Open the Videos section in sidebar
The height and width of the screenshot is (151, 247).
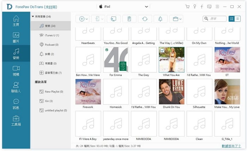click(16, 71)
